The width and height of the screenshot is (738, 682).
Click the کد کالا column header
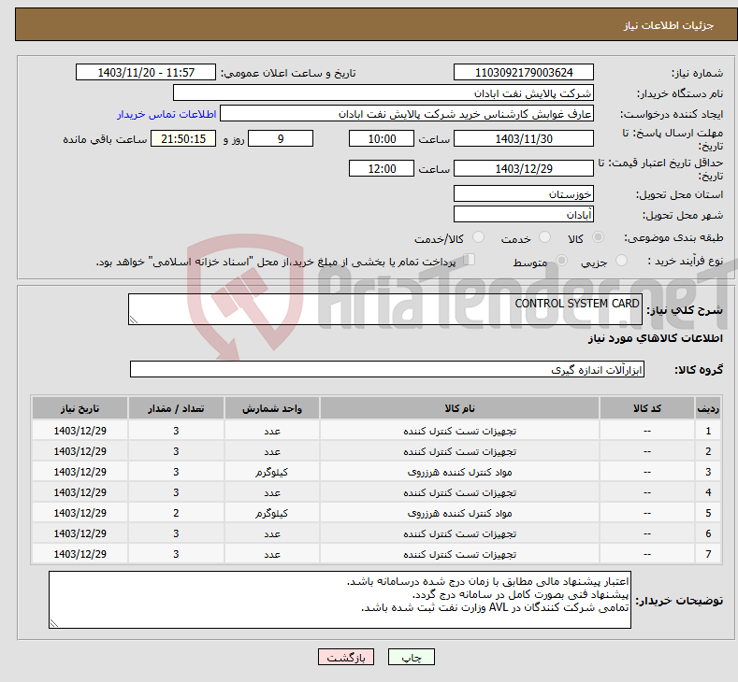647,408
